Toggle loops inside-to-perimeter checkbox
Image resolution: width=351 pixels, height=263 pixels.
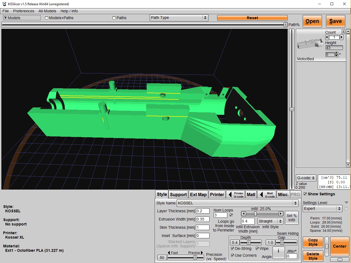(x=231, y=215)
